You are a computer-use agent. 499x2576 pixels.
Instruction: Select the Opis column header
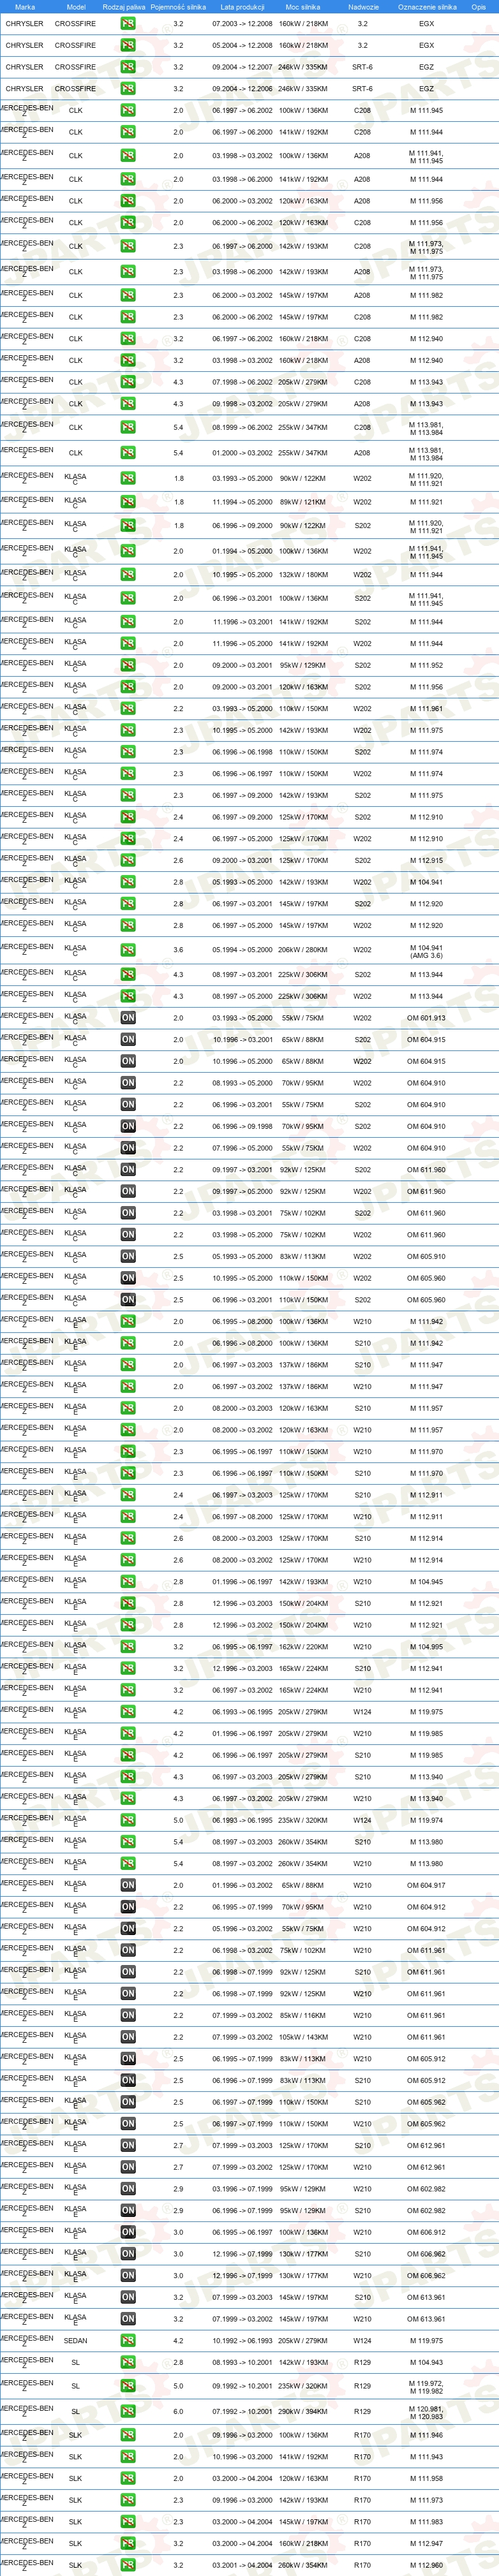479,7
